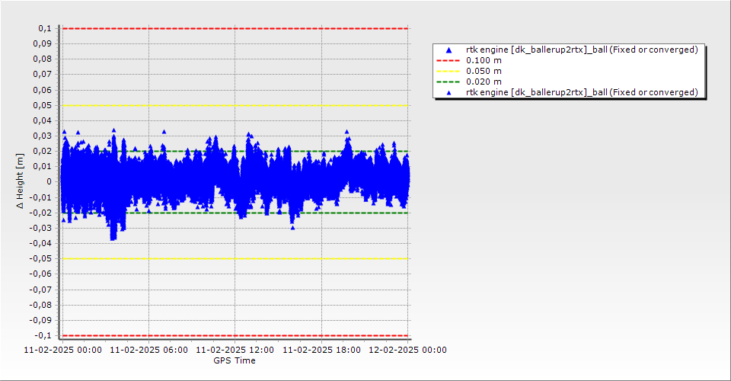
Task: Click the positive 0,05 height tick label
Action: click(43, 105)
